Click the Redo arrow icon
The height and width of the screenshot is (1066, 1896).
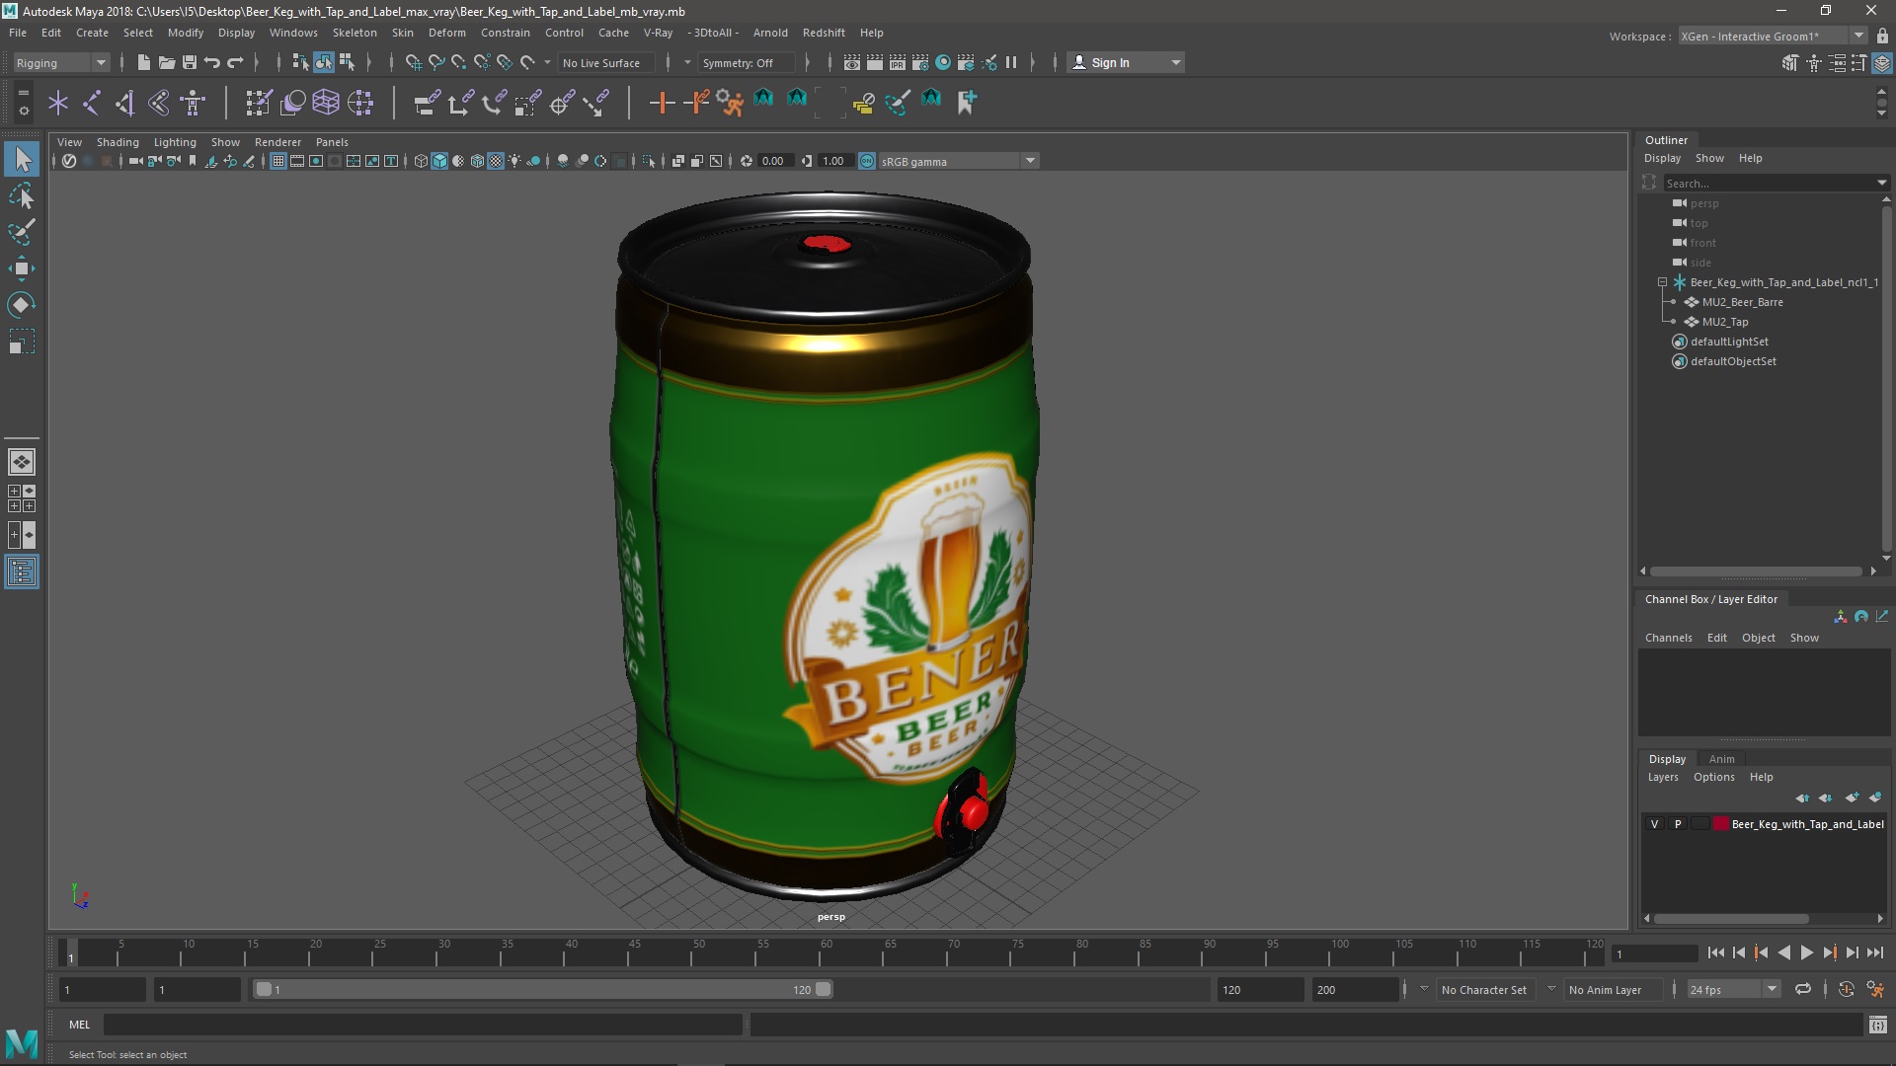[x=235, y=62]
